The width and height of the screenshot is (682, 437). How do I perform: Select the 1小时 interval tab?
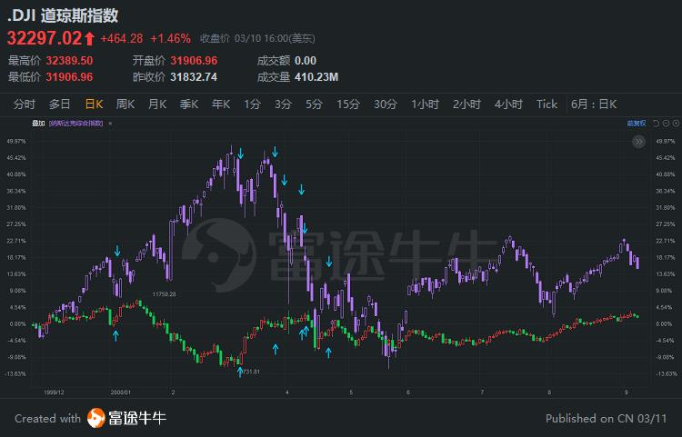point(425,104)
